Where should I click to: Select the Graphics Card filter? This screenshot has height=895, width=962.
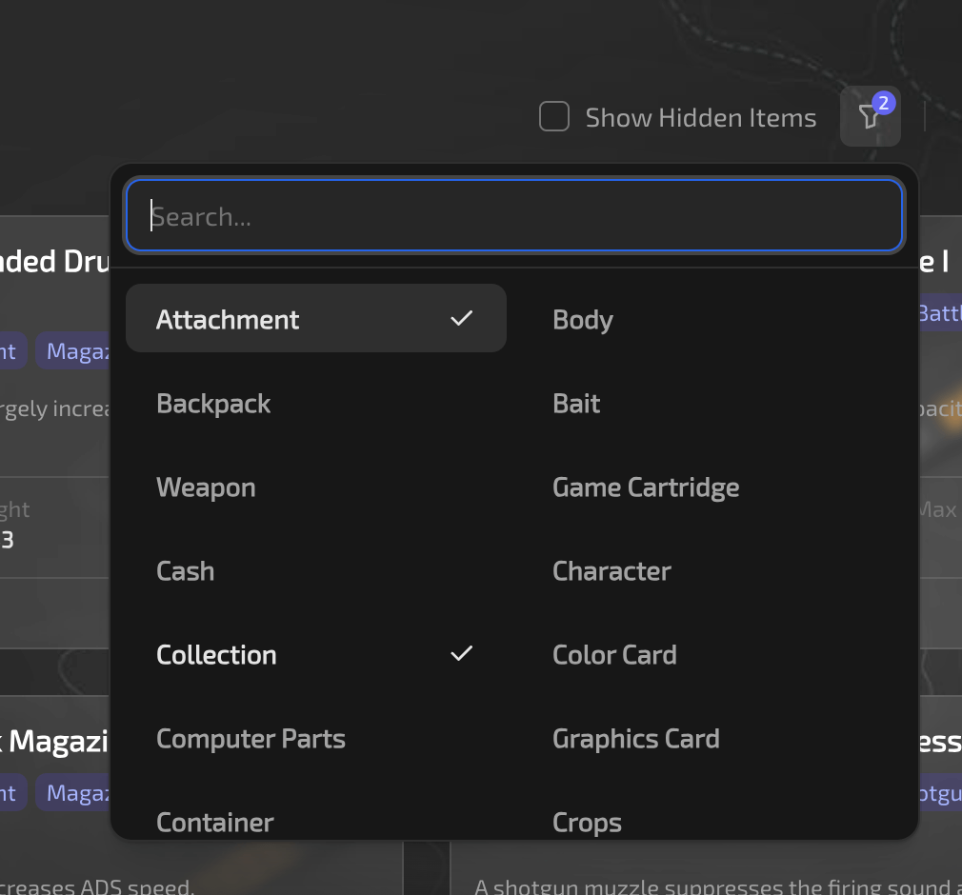[x=635, y=738]
